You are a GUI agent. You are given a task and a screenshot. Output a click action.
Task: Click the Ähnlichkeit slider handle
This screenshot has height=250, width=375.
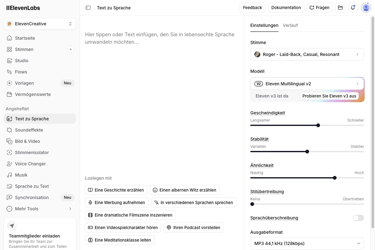(335, 178)
